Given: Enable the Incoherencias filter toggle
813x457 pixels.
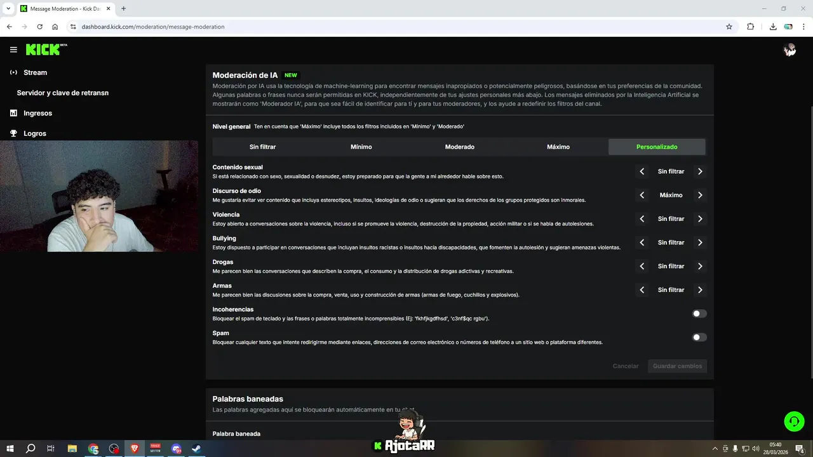Looking at the screenshot, I should [699, 314].
